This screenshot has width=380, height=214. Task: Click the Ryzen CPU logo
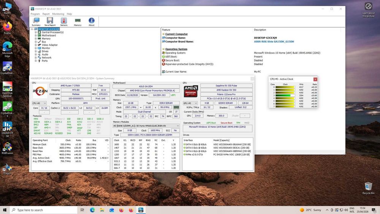pos(40,91)
